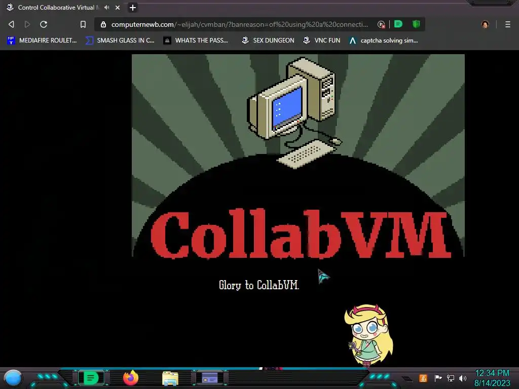Focus the computernewb.com address bar
This screenshot has height=389, width=519.
239,24
